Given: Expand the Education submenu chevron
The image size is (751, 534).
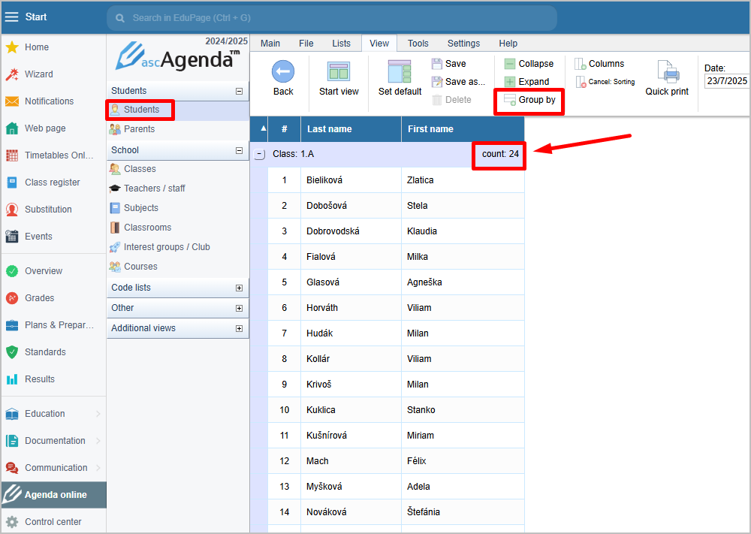Looking at the screenshot, I should 98,414.
